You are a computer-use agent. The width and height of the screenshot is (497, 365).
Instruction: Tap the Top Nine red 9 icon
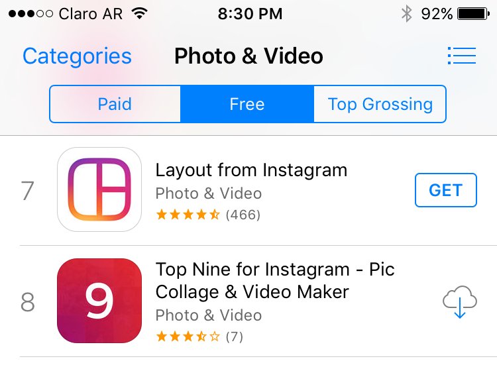(99, 301)
